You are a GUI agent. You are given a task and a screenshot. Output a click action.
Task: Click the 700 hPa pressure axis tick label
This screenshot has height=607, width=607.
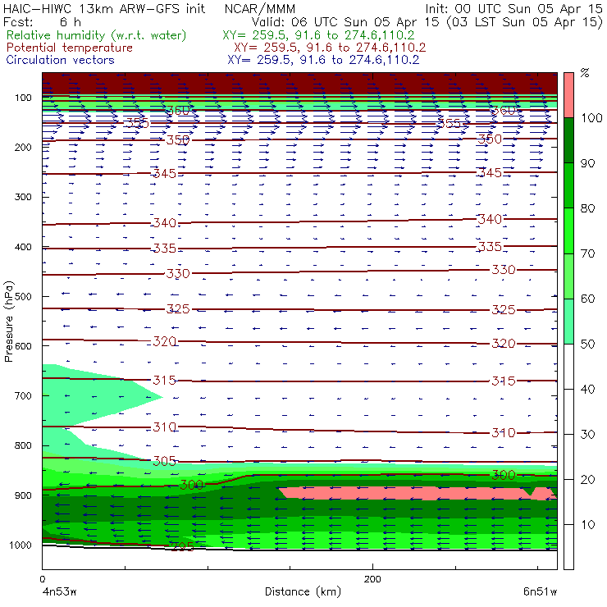[x=23, y=395]
